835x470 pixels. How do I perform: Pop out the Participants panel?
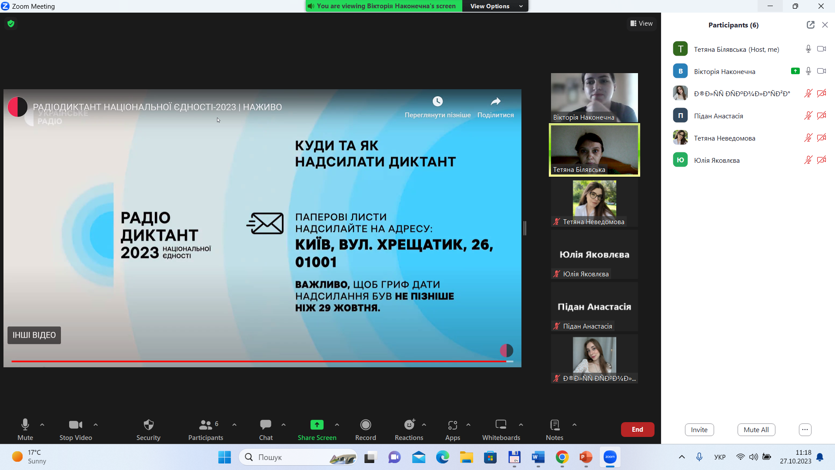pos(810,25)
